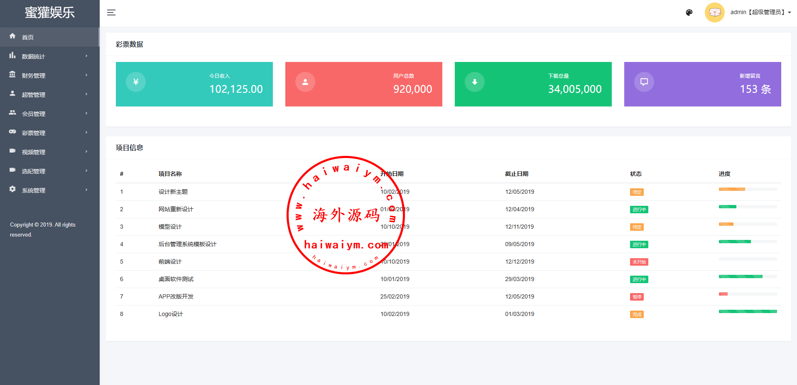The width and height of the screenshot is (797, 385).
Task: Click the user icon on total users card
Action: tap(305, 82)
